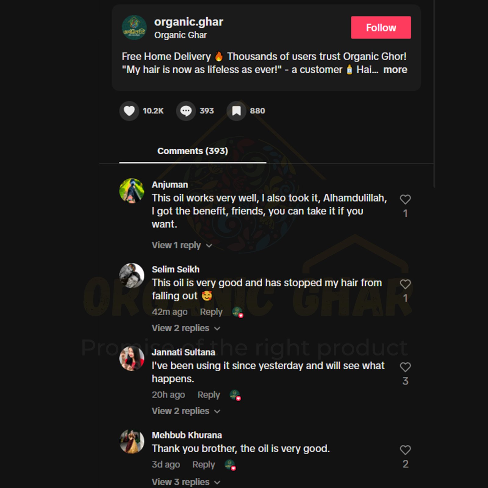Screen dimensions: 488x488
Task: Select the Comments (393) tab
Action: coord(193,151)
